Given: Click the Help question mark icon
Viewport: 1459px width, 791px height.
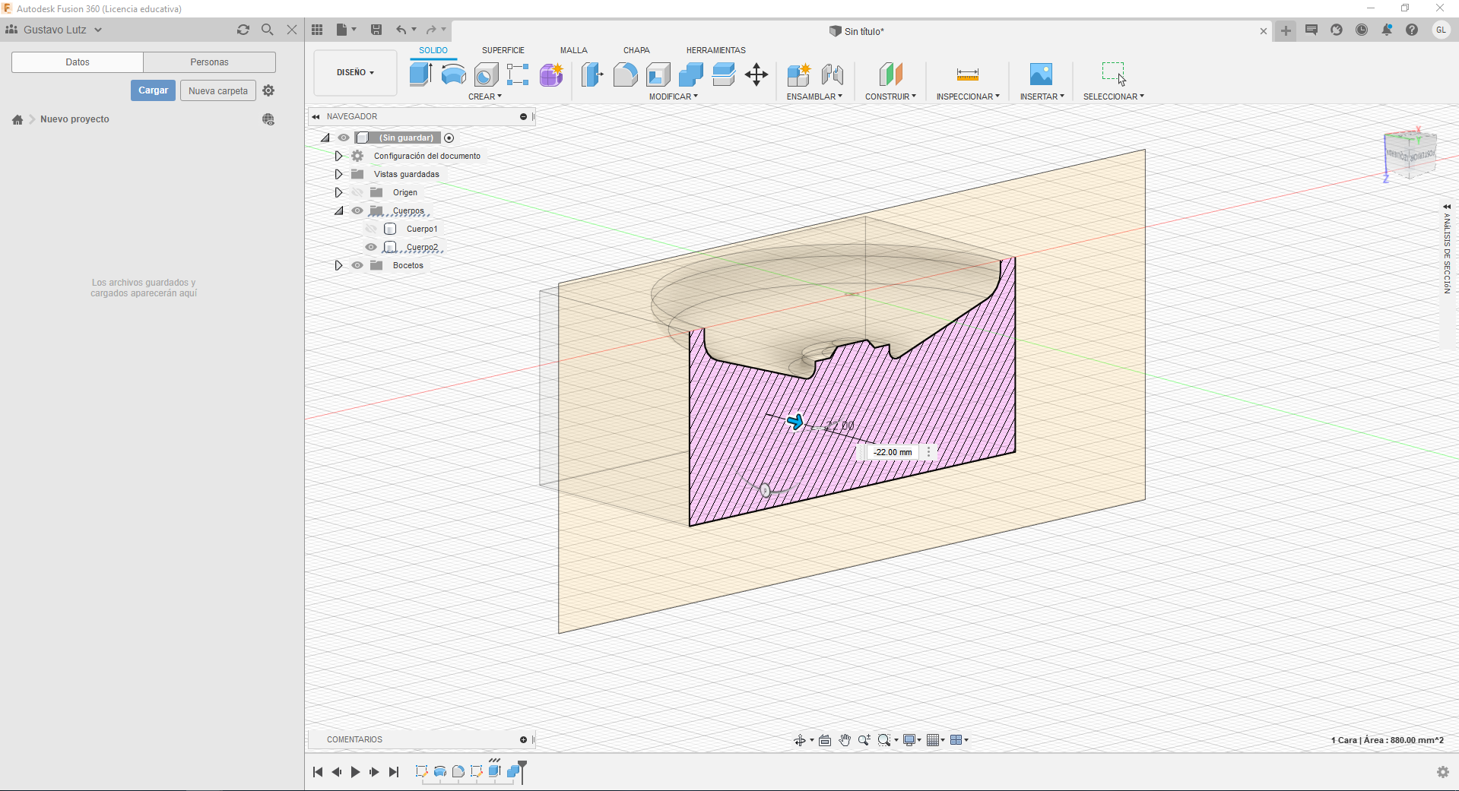Looking at the screenshot, I should (x=1412, y=30).
